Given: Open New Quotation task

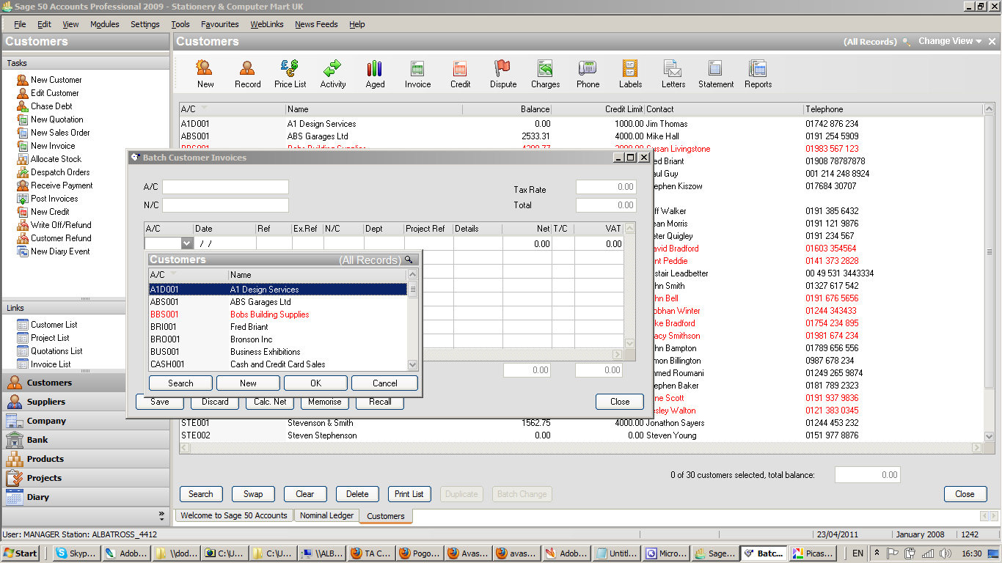Looking at the screenshot, I should point(57,119).
